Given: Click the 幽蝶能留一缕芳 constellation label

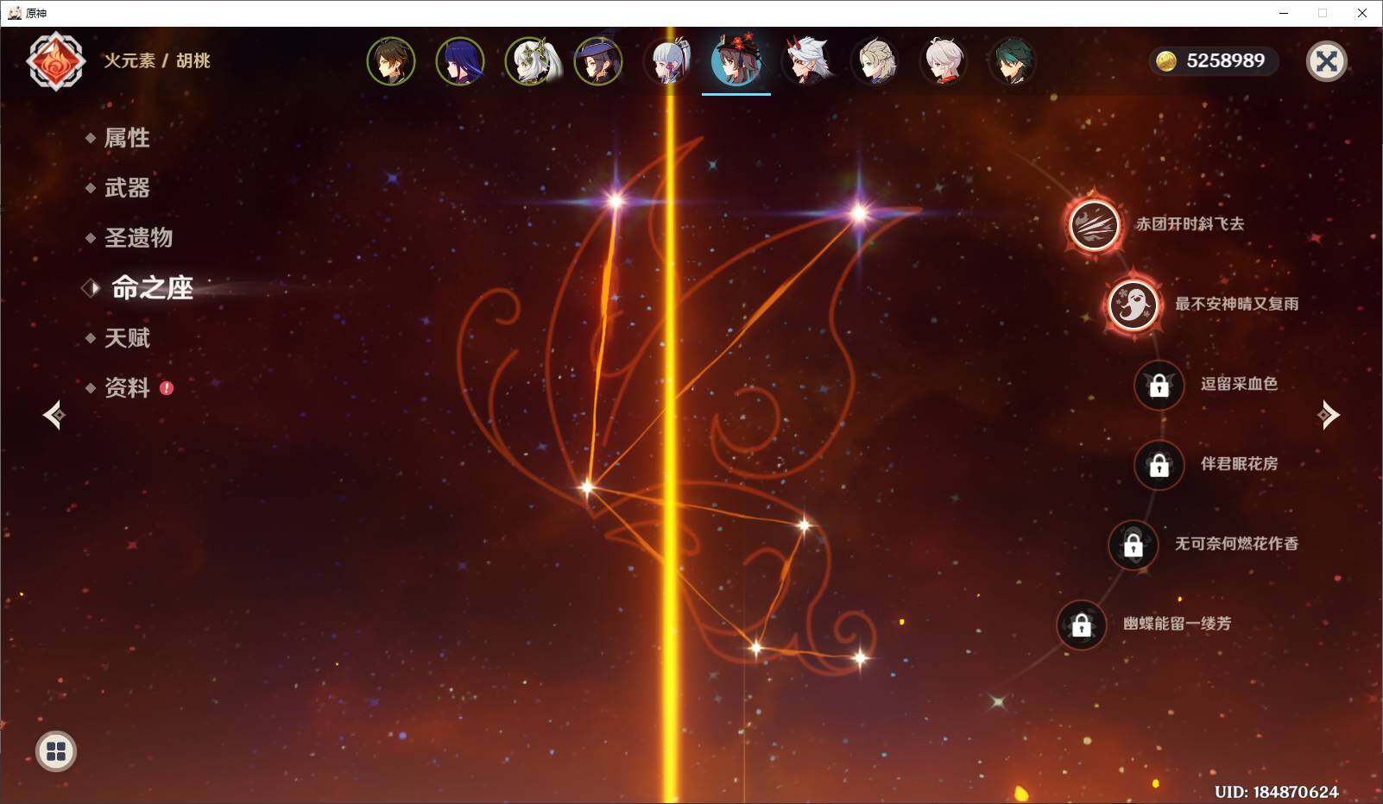Looking at the screenshot, I should point(1178,624).
